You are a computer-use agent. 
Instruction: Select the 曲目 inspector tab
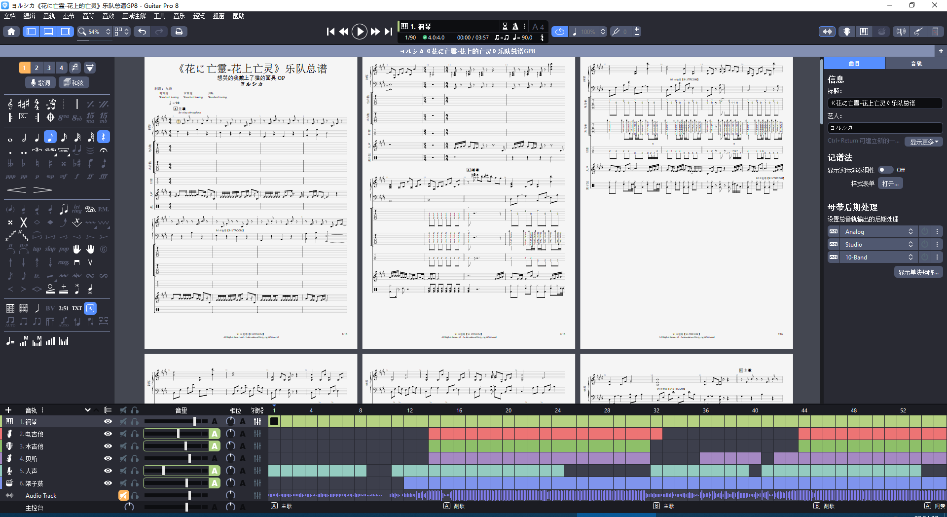pos(854,64)
